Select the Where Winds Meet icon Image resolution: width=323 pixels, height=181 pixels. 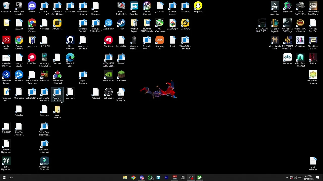pos(275,43)
